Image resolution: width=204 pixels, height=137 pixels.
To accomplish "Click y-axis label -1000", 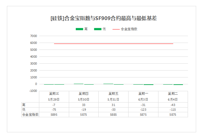I will coord(33,91).
